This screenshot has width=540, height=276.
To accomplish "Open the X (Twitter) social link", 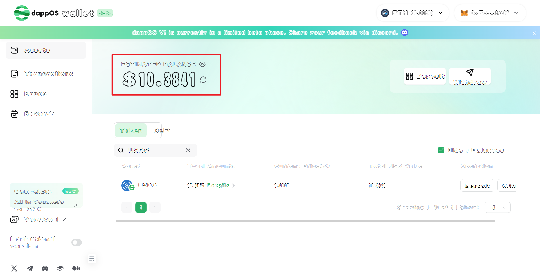I will (14, 268).
